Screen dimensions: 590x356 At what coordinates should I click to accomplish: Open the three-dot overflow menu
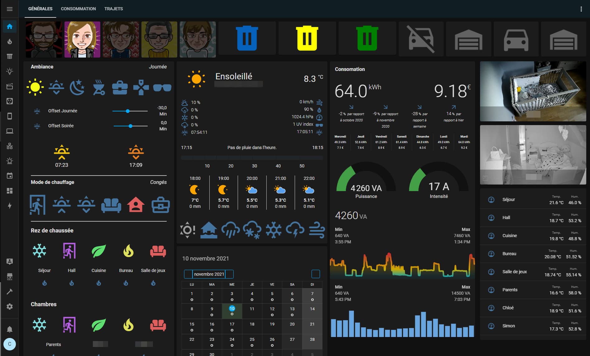click(581, 9)
